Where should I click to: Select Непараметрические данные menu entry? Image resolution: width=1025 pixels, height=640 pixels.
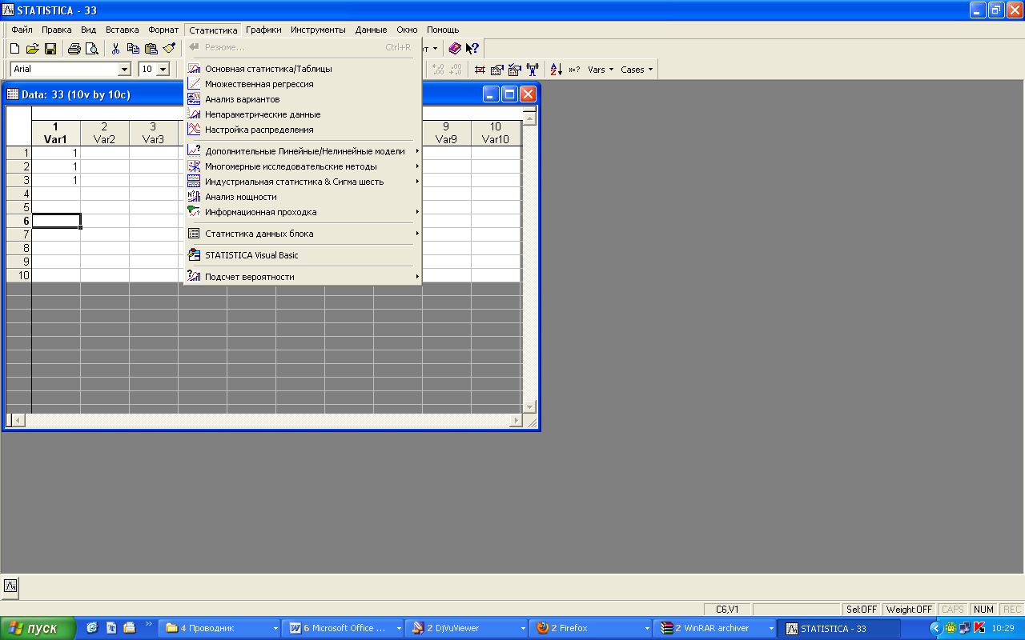coord(303,114)
